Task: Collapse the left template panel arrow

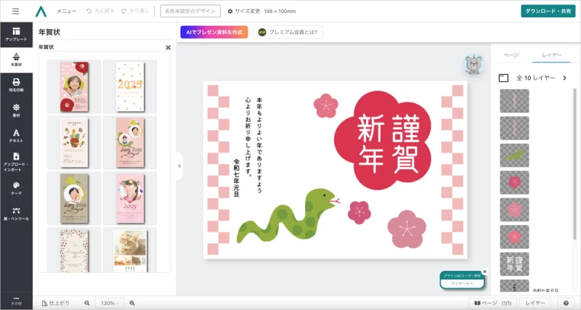Action: [x=179, y=166]
